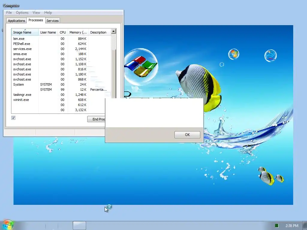
Task: Select the smss.exe process
Action: (61, 54)
